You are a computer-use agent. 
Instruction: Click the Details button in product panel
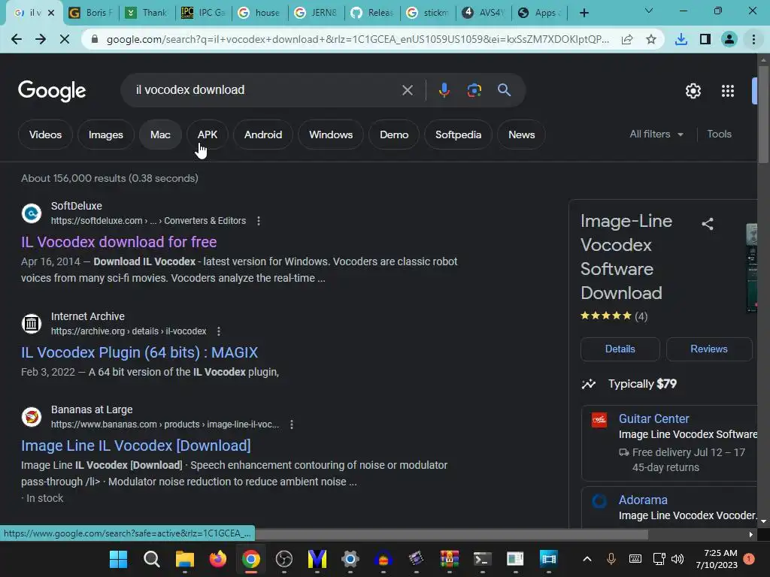tap(620, 349)
